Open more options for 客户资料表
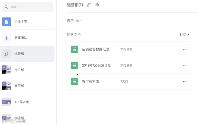 185,81
